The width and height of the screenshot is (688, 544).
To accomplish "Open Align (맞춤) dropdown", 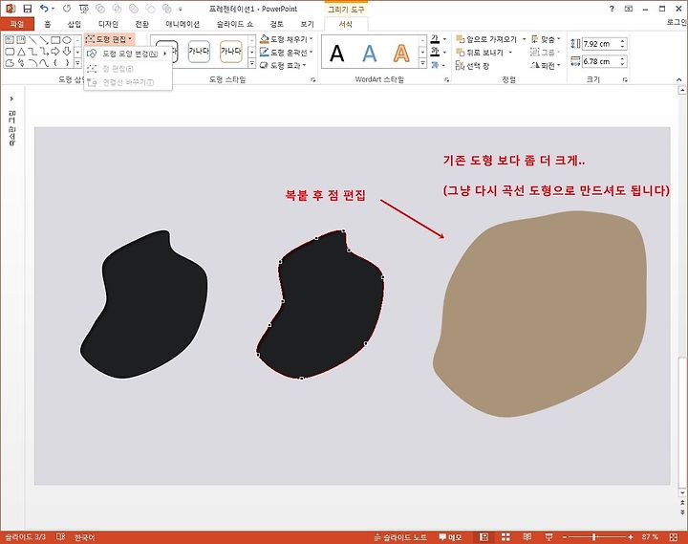I will pyautogui.click(x=546, y=39).
